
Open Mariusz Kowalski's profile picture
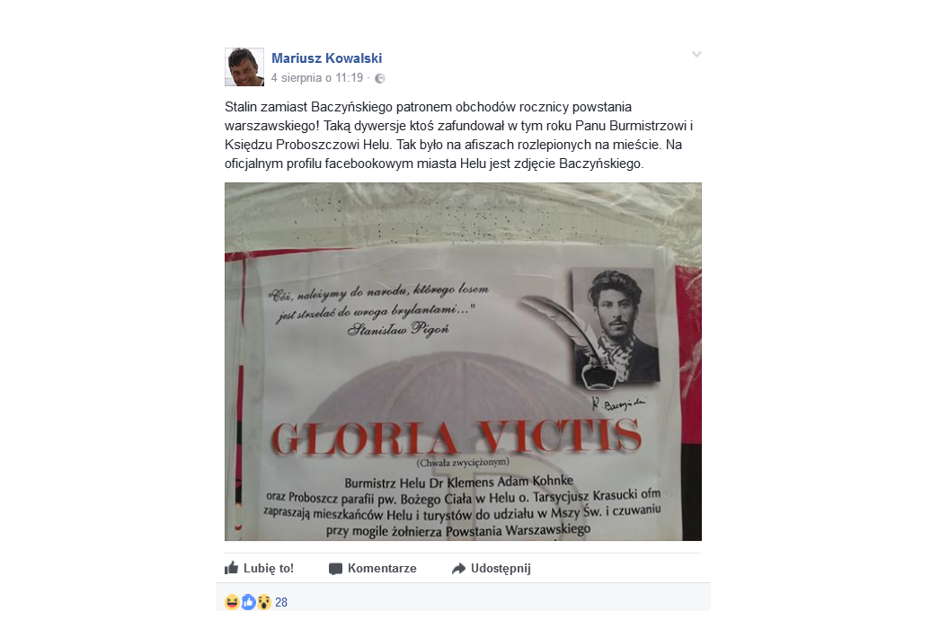click(x=244, y=67)
